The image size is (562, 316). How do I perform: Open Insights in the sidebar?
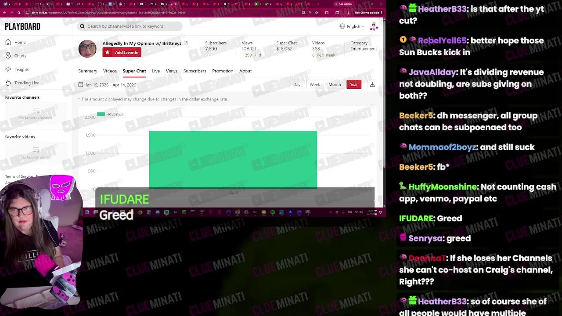[x=21, y=69]
